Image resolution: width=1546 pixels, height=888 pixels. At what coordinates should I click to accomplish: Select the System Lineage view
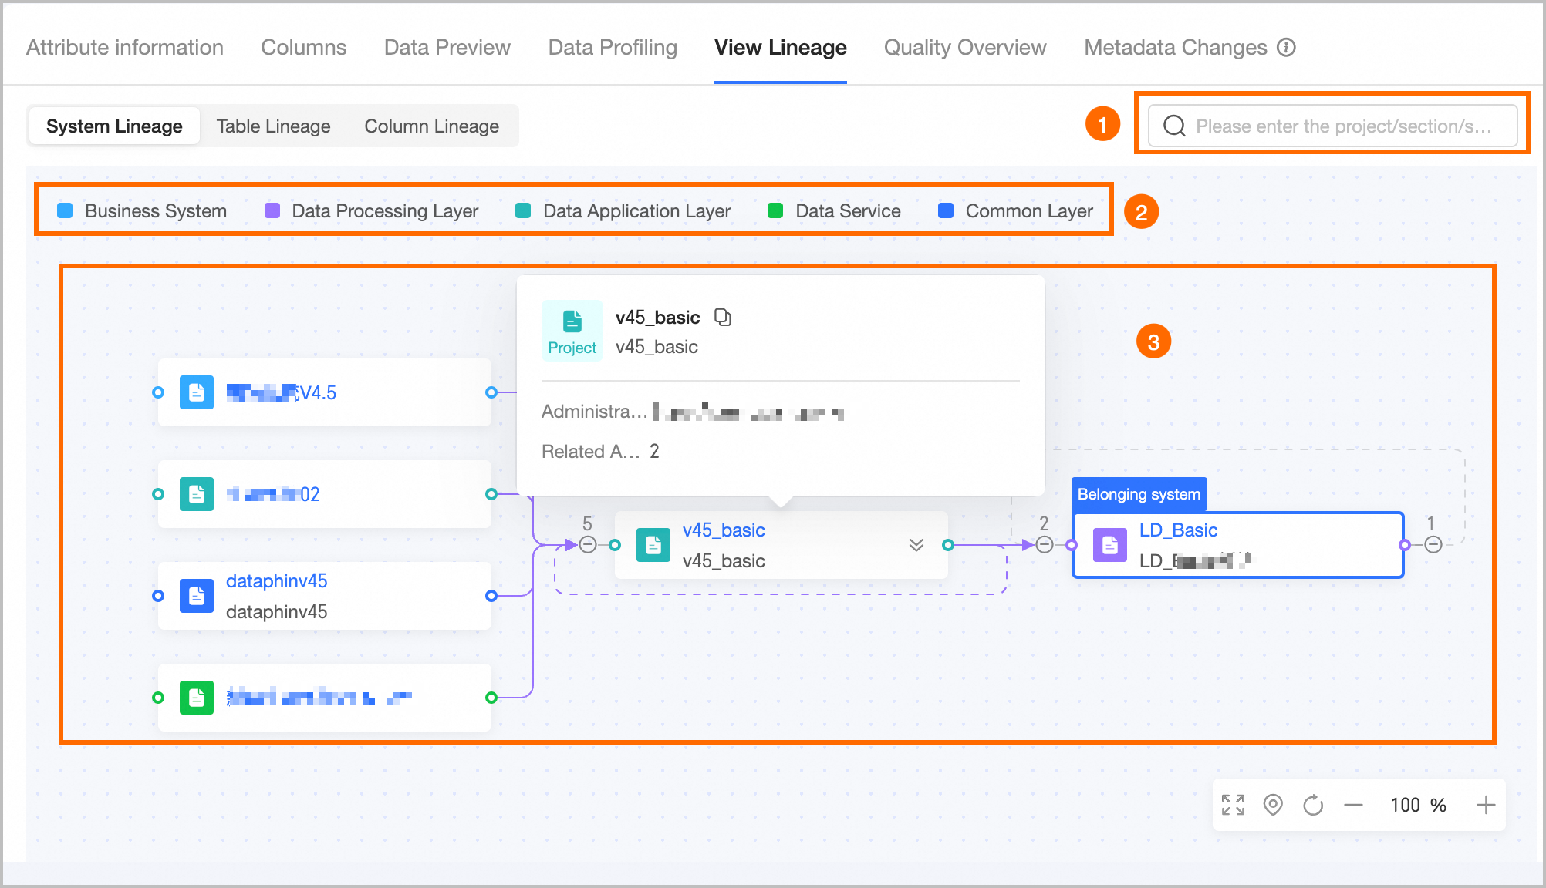(x=114, y=126)
